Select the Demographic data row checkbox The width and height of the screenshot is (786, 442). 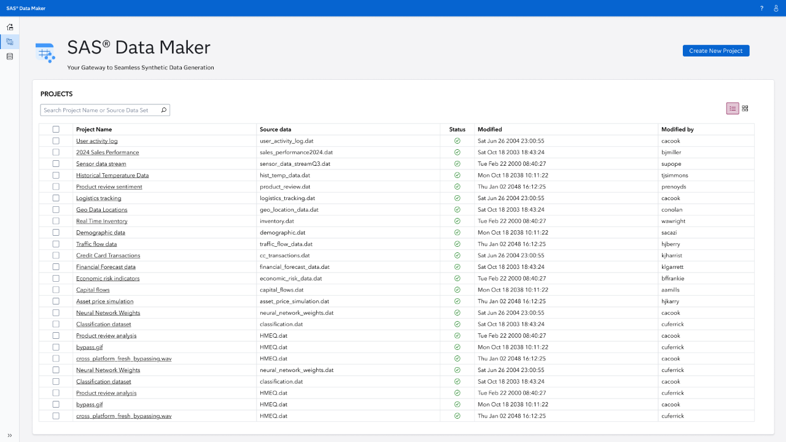pyautogui.click(x=56, y=233)
